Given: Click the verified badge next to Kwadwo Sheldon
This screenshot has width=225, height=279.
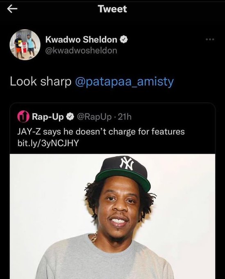Looking at the screenshot, I should point(124,39).
